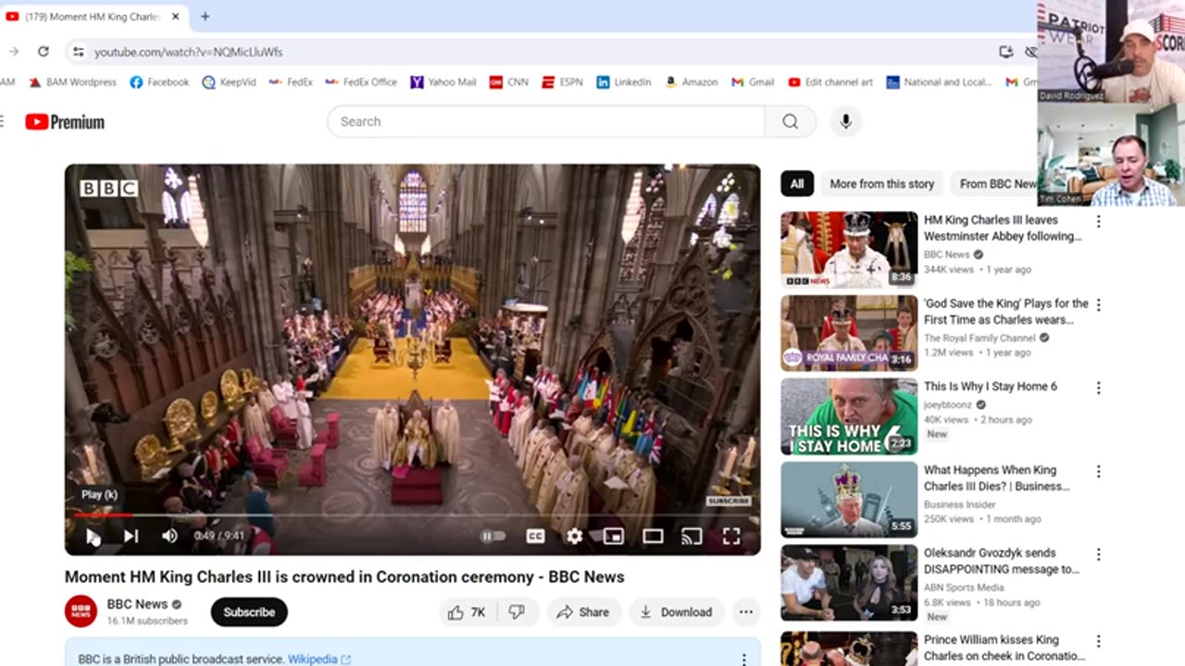1185x666 pixels.
Task: Open What Happens When King Charles Dies thumbnail
Action: click(x=849, y=499)
